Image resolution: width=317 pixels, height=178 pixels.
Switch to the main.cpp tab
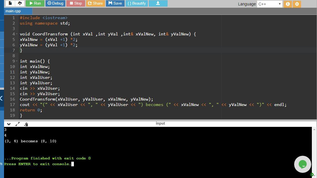click(x=13, y=11)
